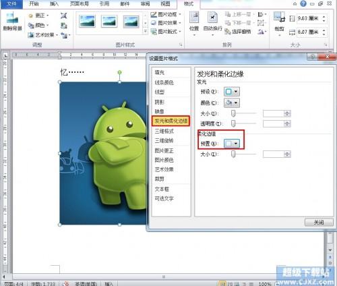The height and width of the screenshot is (286, 337).
Task: Click the glow size spinner field
Action: 277,113
